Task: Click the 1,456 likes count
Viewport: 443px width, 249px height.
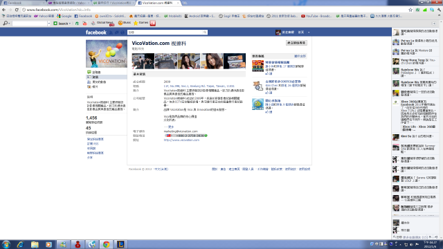Action: 91,118
